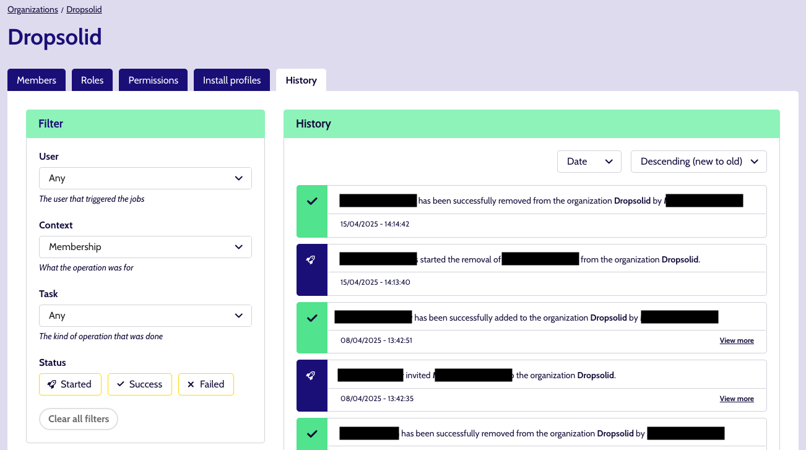This screenshot has width=806, height=450.
Task: Switch to the Members tab
Action: tap(37, 80)
